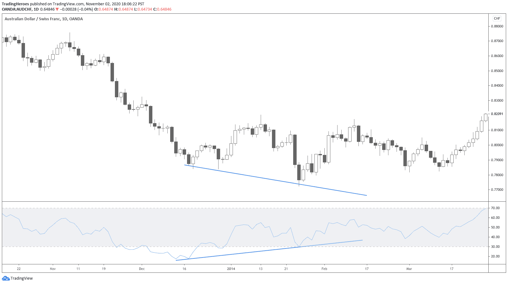Viewport: 508px width, 284px height.
Task: Click the 0.77000 price axis label
Action: pos(497,190)
